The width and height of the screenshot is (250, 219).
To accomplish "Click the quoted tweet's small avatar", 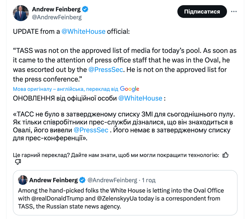I will (x=23, y=180).
